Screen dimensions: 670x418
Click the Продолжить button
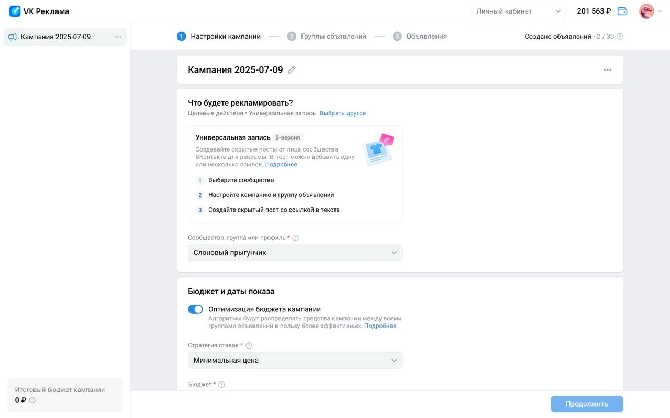point(586,404)
